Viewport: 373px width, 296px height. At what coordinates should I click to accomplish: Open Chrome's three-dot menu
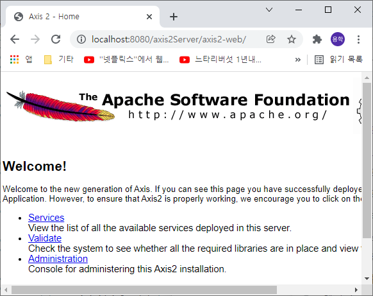[x=358, y=39]
